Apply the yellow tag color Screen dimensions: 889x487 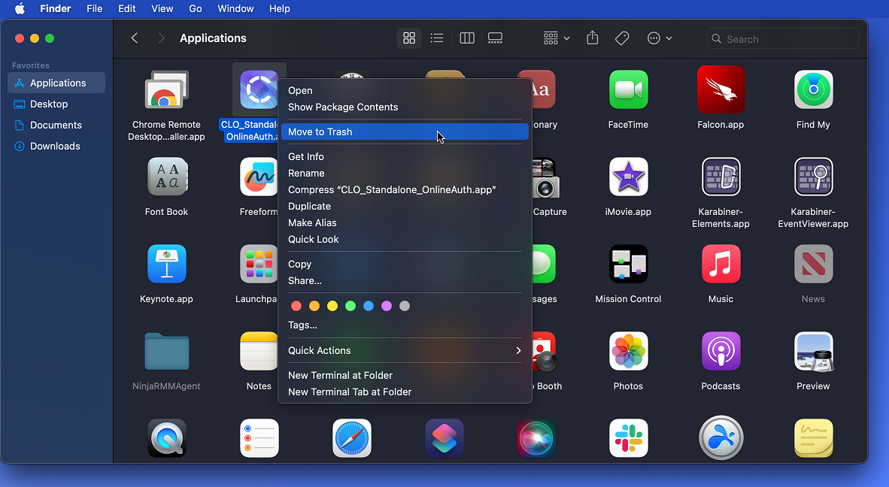click(x=332, y=306)
